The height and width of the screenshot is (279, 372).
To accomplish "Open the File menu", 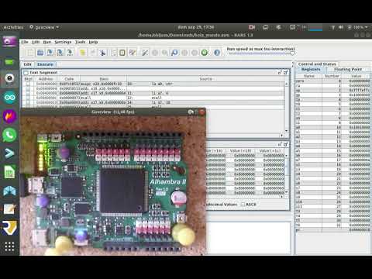I will pyautogui.click(x=25, y=42).
